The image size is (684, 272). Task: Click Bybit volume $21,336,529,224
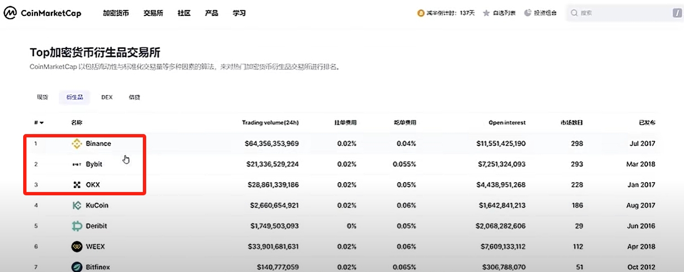pos(272,164)
